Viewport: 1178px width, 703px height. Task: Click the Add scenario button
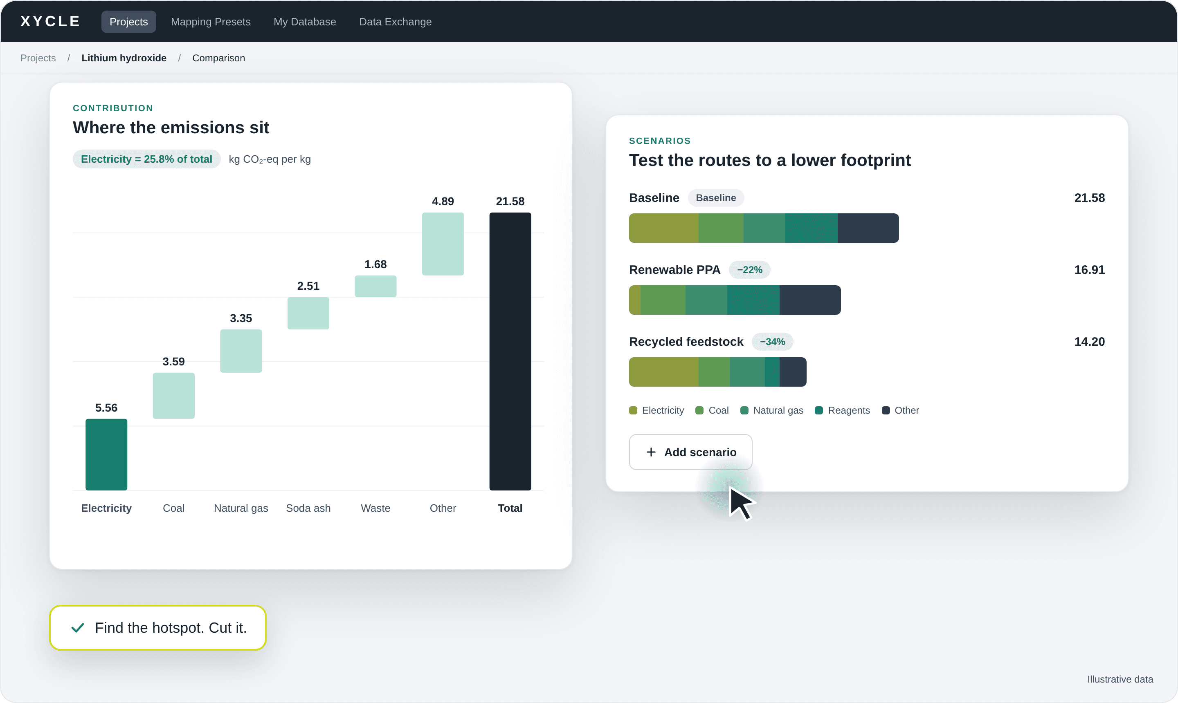(691, 452)
